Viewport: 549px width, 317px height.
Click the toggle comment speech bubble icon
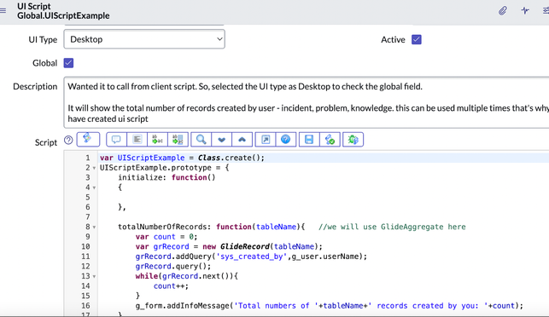coord(116,140)
